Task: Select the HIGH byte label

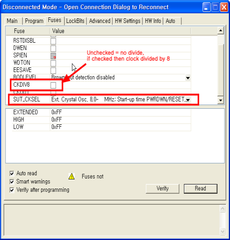Action: pyautogui.click(x=18, y=119)
